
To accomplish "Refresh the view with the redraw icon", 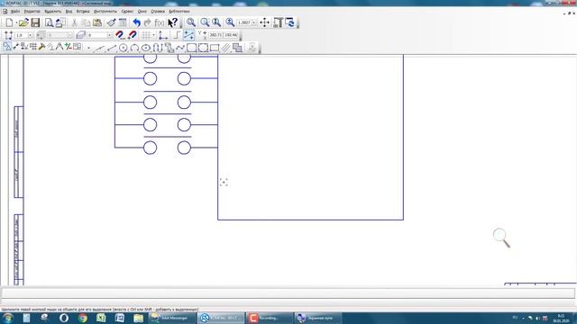I will [x=290, y=22].
